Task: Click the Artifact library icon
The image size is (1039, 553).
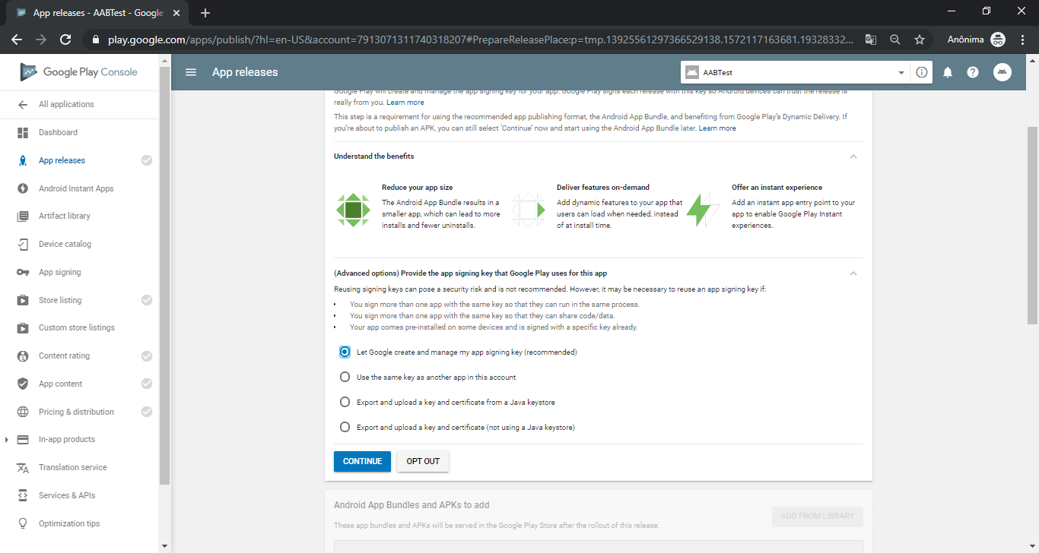Action: click(x=23, y=216)
